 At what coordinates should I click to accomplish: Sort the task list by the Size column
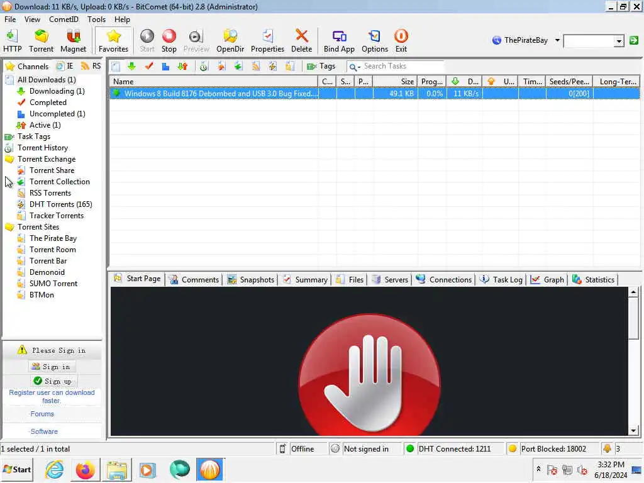pyautogui.click(x=396, y=82)
